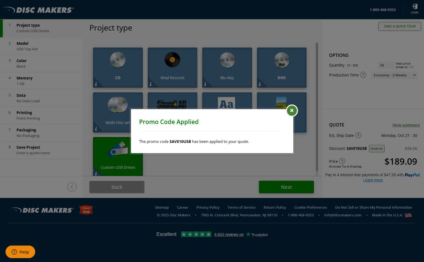Image resolution: width=424 pixels, height=262 pixels.
Task: Click the Quantity input field
Action: pyautogui.click(x=385, y=65)
